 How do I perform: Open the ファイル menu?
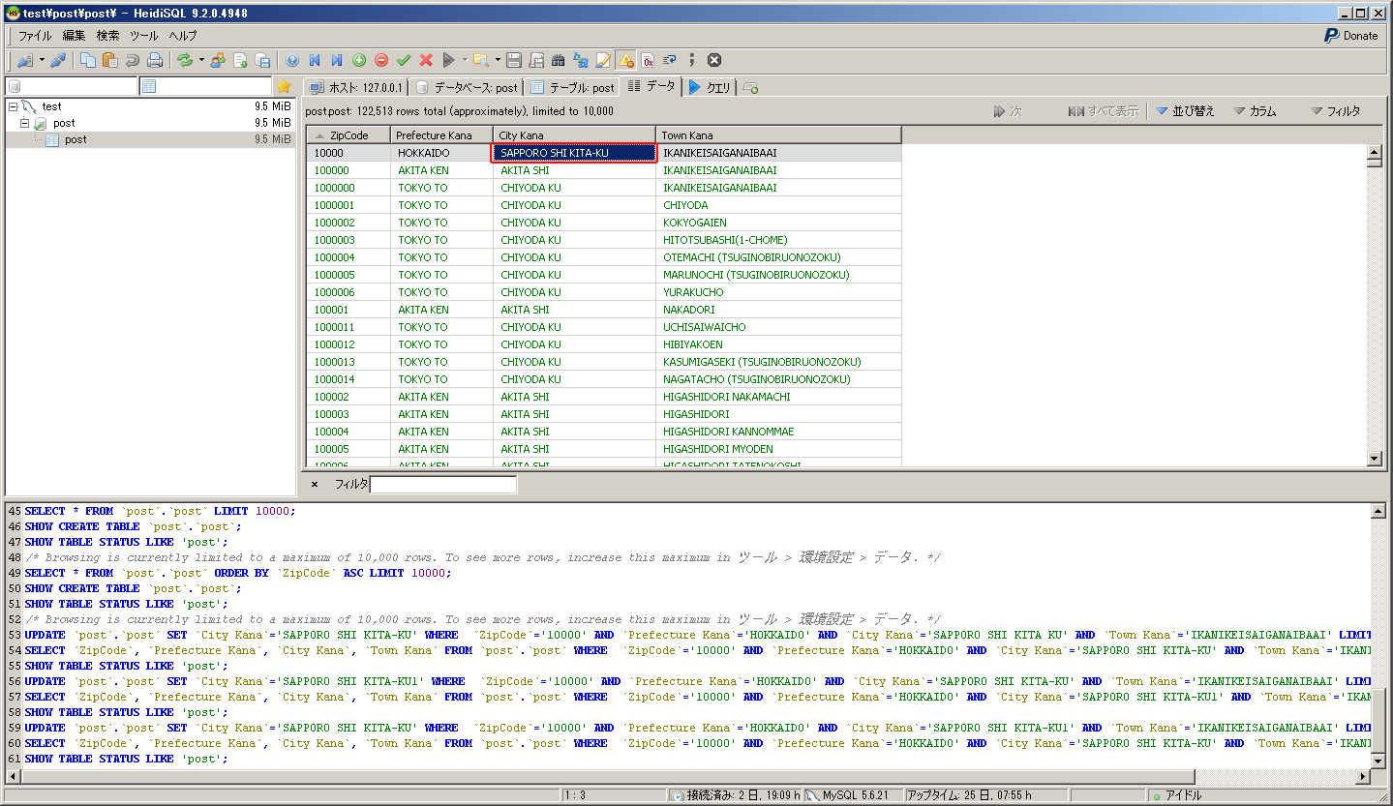(35, 36)
